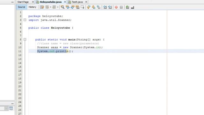Toggle Rectangular Selection mode
204x115 pixels.
(x=83, y=7)
